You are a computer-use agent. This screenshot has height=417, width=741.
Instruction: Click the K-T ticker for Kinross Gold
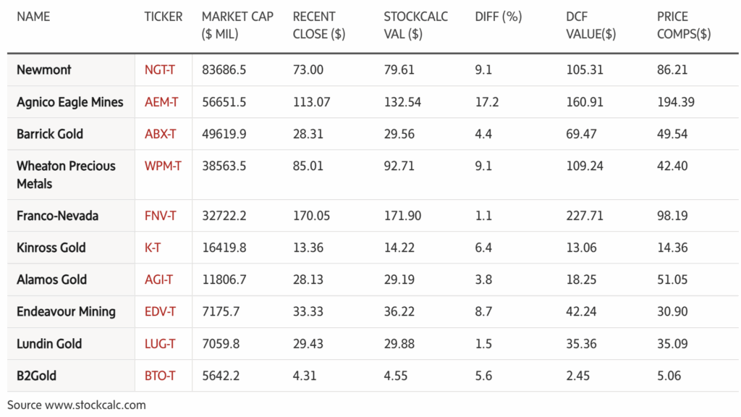pyautogui.click(x=153, y=248)
